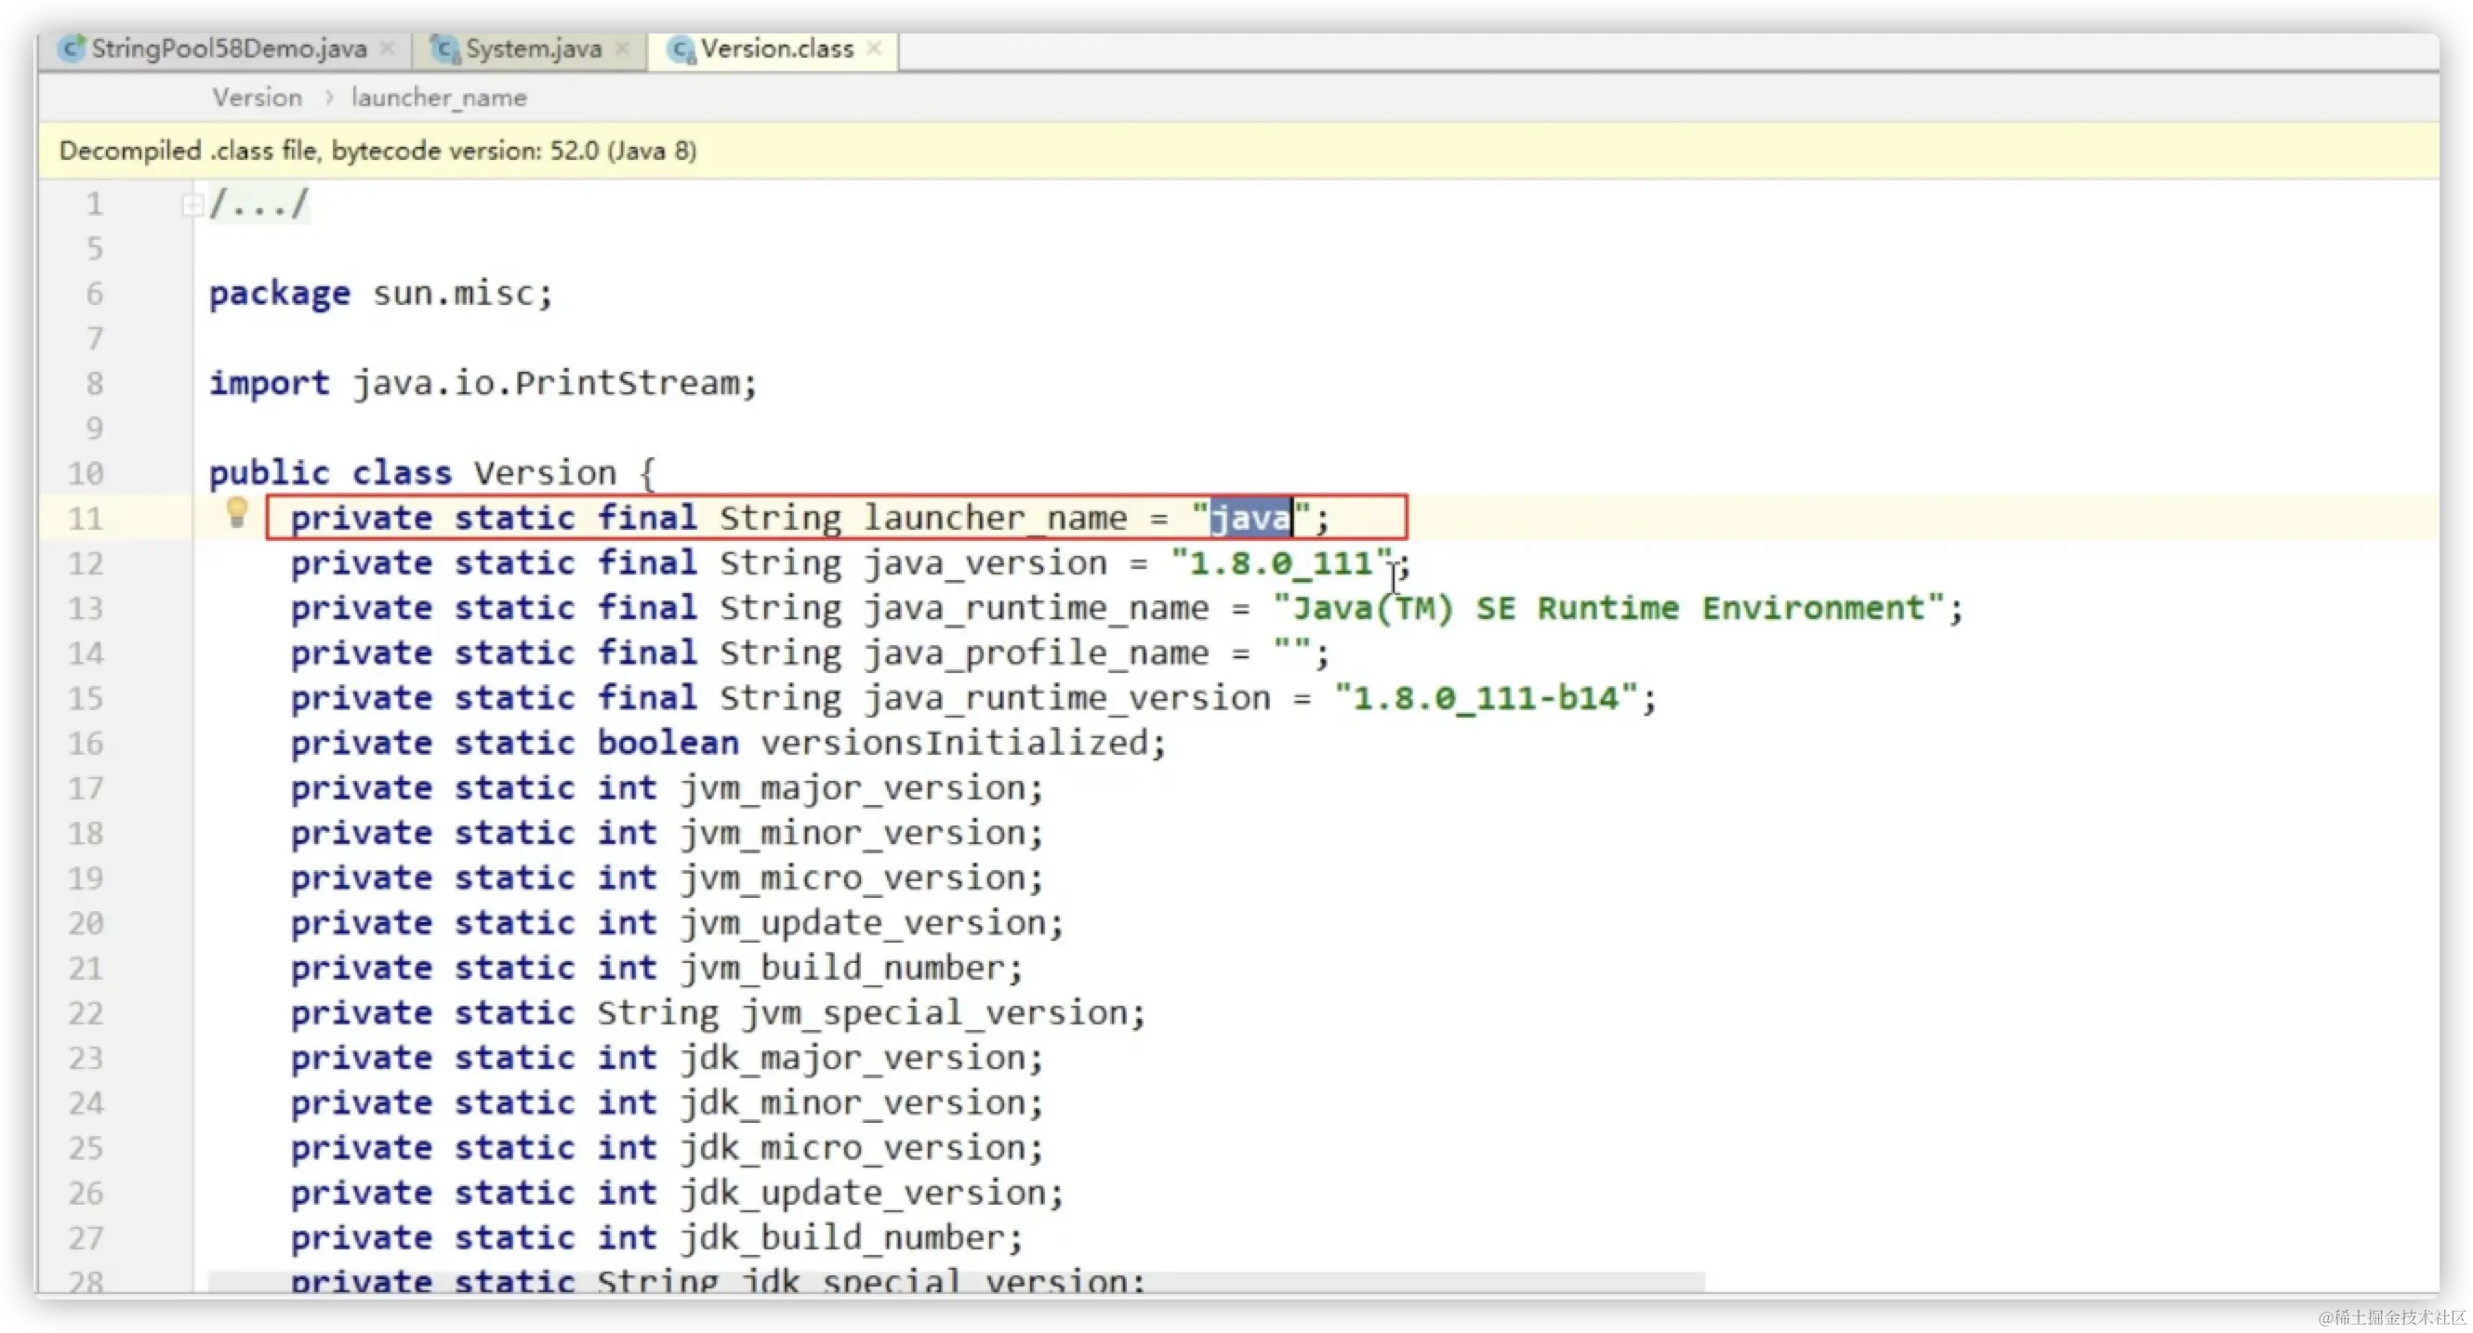Screen dimensions: 2473x1333
Task: Click the lightbulb intention icon on line 11
Action: point(236,512)
